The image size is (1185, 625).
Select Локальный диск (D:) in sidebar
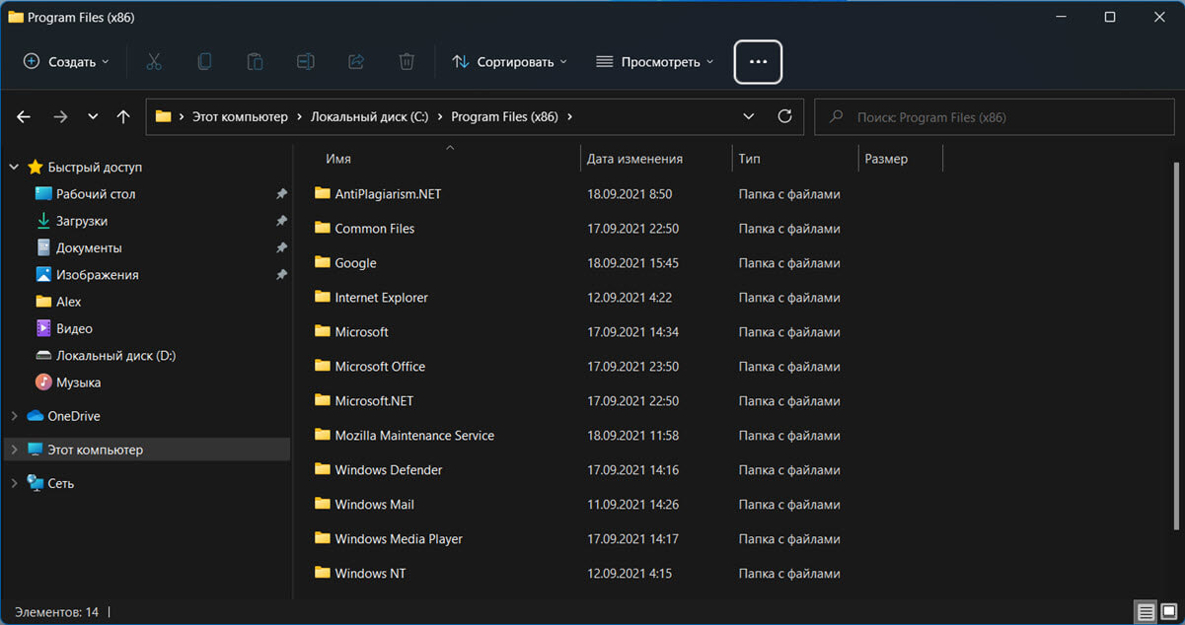point(115,355)
